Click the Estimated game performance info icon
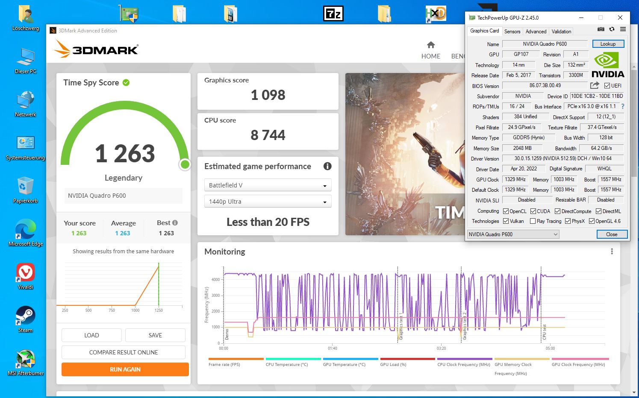 coord(327,166)
